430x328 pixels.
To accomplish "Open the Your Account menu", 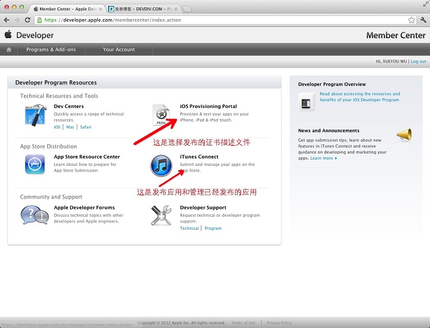I will point(119,50).
